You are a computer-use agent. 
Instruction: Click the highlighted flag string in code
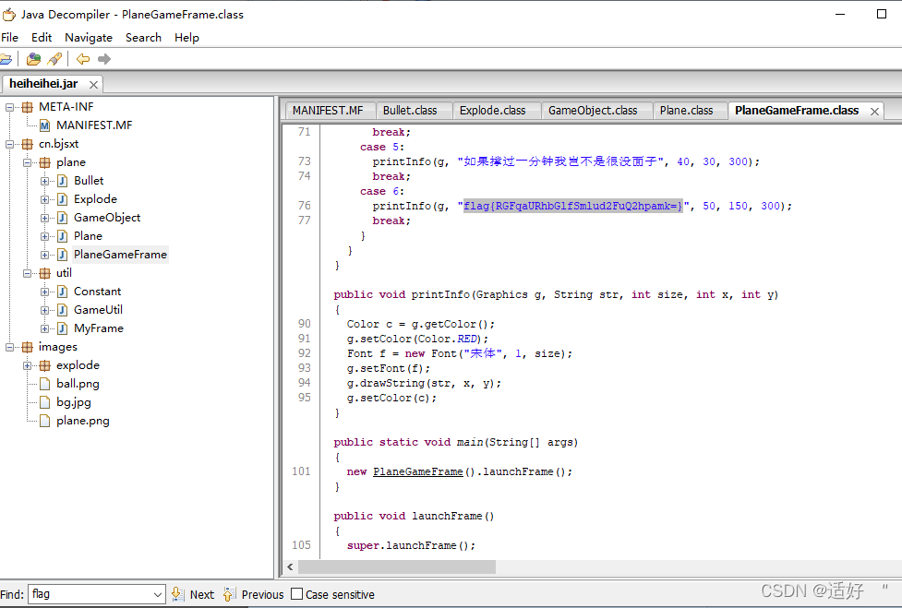[x=573, y=206]
